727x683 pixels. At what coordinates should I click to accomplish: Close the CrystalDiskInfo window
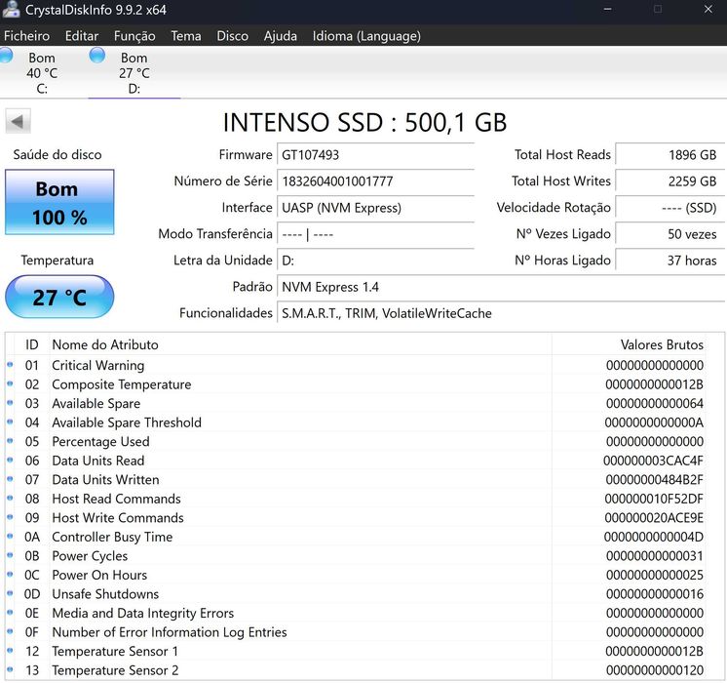[x=708, y=10]
